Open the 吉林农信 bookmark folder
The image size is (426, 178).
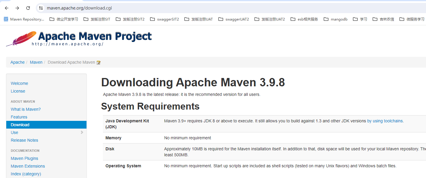tap(383, 19)
